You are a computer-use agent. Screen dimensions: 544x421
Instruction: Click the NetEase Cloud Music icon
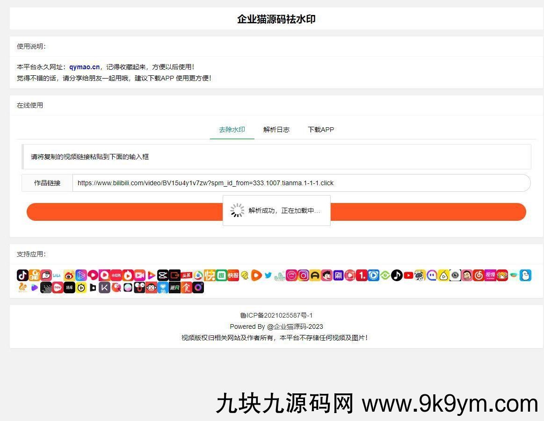479,276
